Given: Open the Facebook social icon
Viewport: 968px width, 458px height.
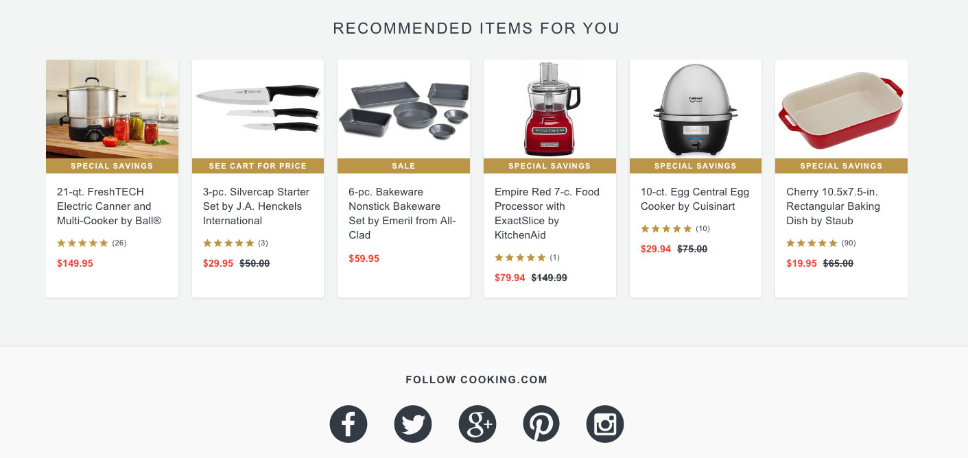Looking at the screenshot, I should 349,424.
